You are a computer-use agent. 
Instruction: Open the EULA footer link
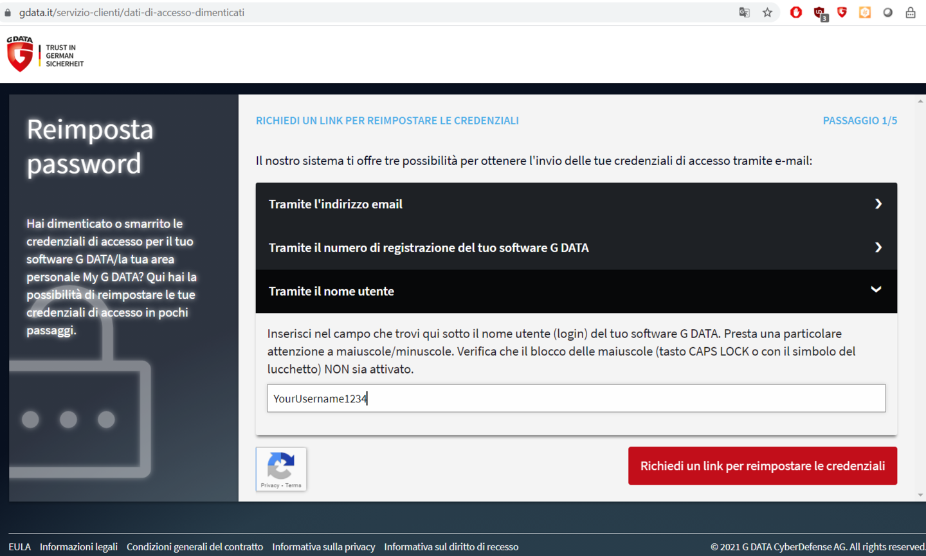coord(19,547)
